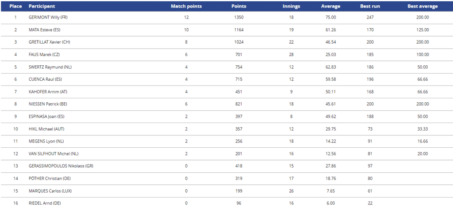Viewport: 453px width, 209px height.
Task: Select NIESSEN Patrick (BE) name
Action: pos(48,104)
